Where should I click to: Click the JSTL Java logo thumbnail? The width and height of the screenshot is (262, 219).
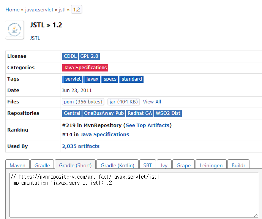[15, 30]
